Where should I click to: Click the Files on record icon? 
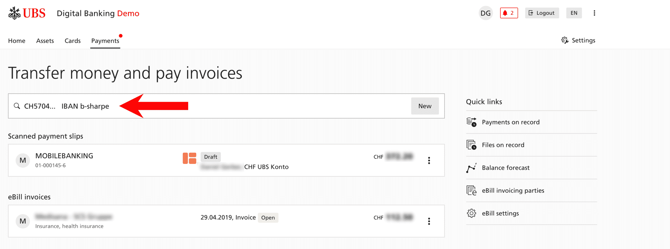(x=471, y=145)
